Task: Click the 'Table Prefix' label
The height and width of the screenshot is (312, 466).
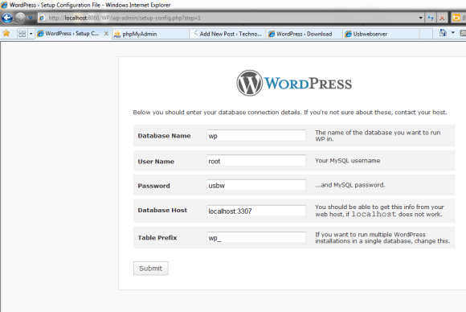Action: coord(157,238)
